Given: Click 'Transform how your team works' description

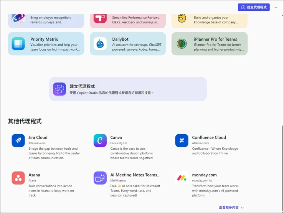Looking at the screenshot, I should pyautogui.click(x=215, y=191).
